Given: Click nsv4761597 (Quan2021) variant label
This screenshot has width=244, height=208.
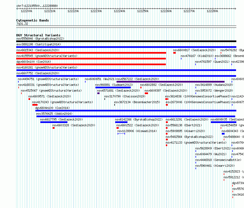Looking at the screenshot, I should pyautogui.click(x=212, y=62).
